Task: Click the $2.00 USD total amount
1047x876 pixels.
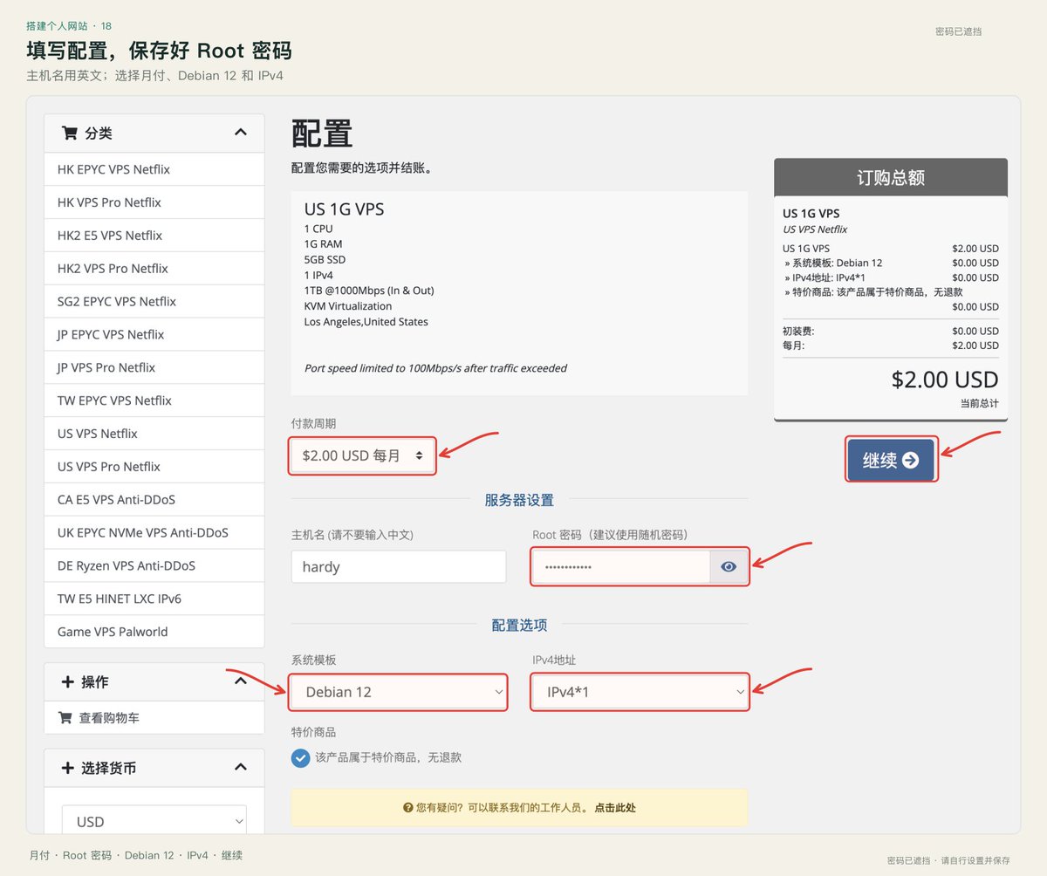Action: pos(945,380)
